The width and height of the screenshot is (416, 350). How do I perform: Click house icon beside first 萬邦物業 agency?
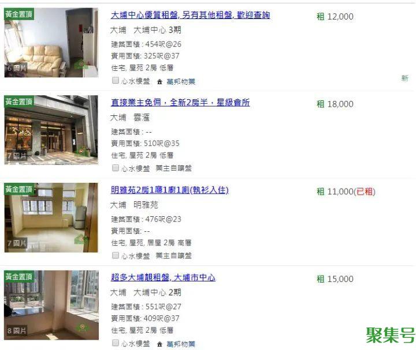[159, 82]
